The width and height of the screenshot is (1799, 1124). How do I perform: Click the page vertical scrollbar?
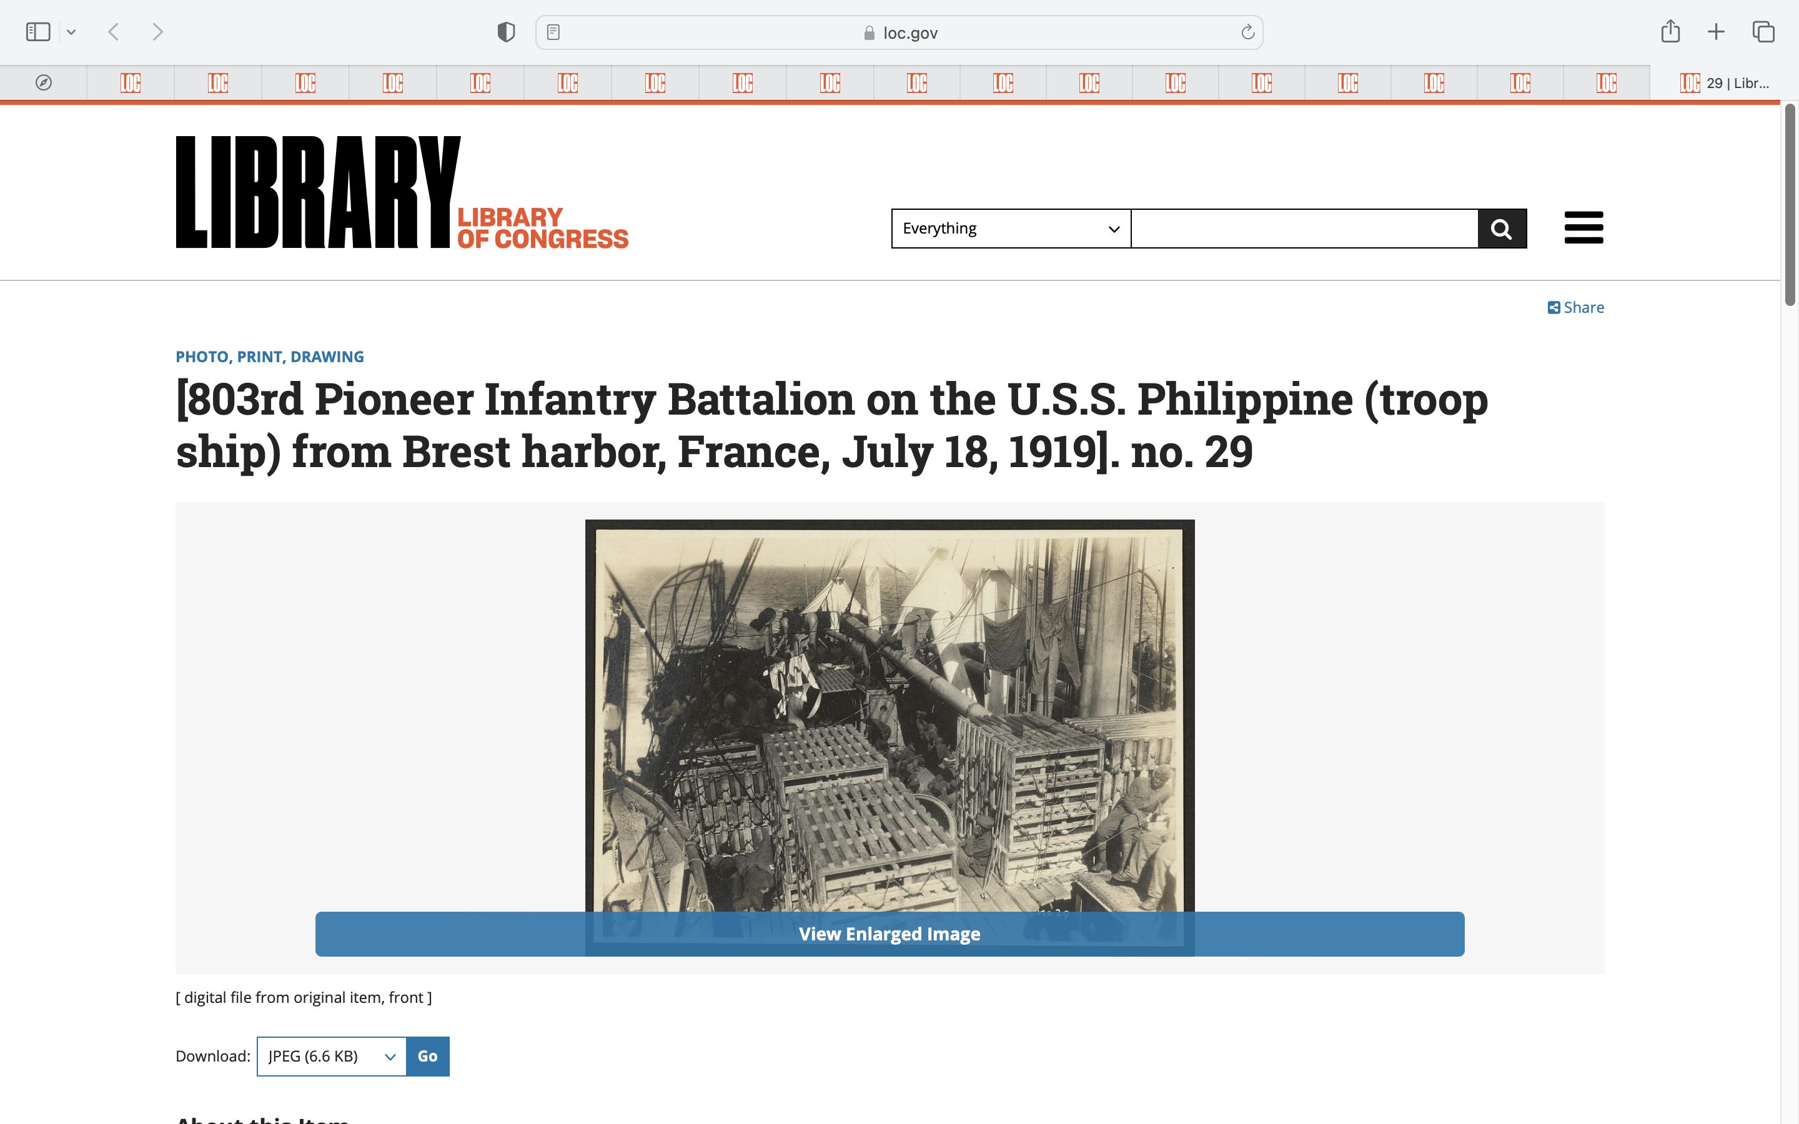1790,204
